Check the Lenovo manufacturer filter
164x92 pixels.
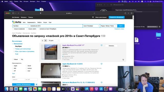[26, 68]
